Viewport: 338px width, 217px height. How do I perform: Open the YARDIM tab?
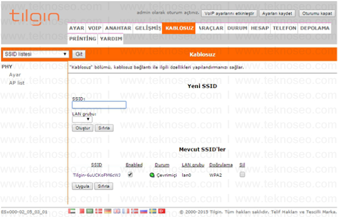pos(111,39)
